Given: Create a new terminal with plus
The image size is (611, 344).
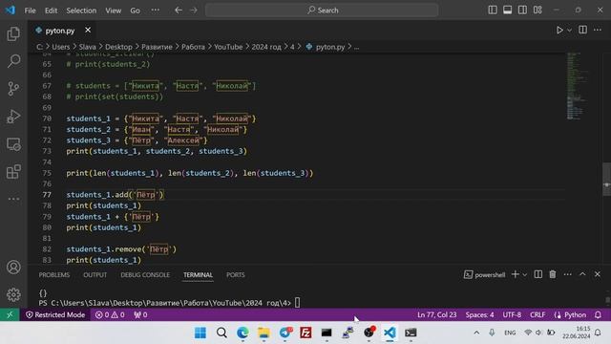Looking at the screenshot, I should coord(516,274).
